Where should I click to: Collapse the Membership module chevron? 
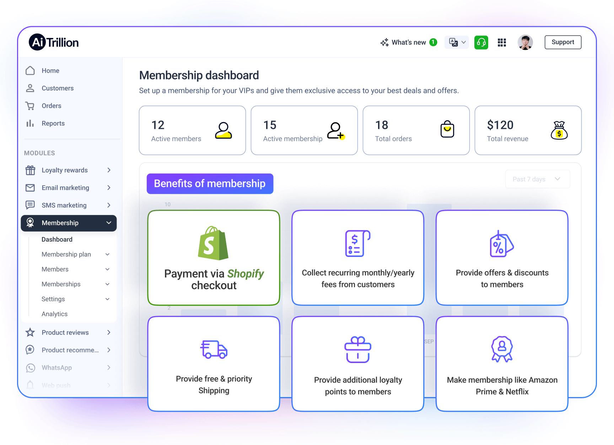click(109, 223)
